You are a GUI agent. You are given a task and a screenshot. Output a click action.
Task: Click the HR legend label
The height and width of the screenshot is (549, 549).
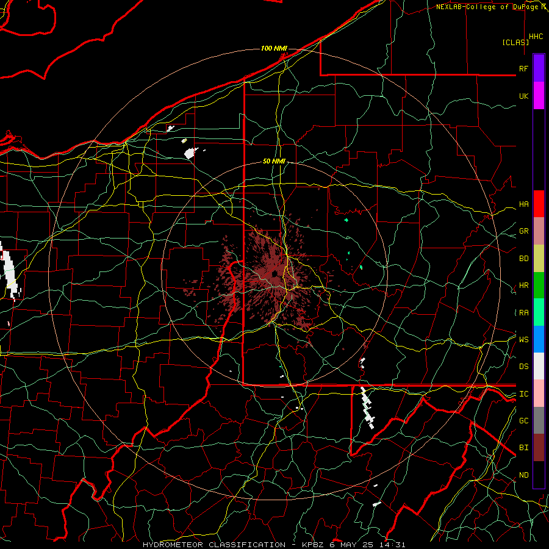[x=523, y=285]
